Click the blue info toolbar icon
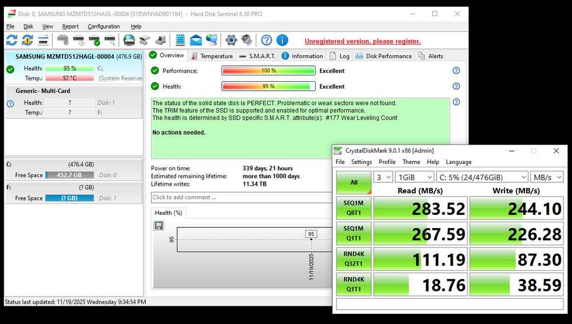This screenshot has height=324, width=572. 283,40
